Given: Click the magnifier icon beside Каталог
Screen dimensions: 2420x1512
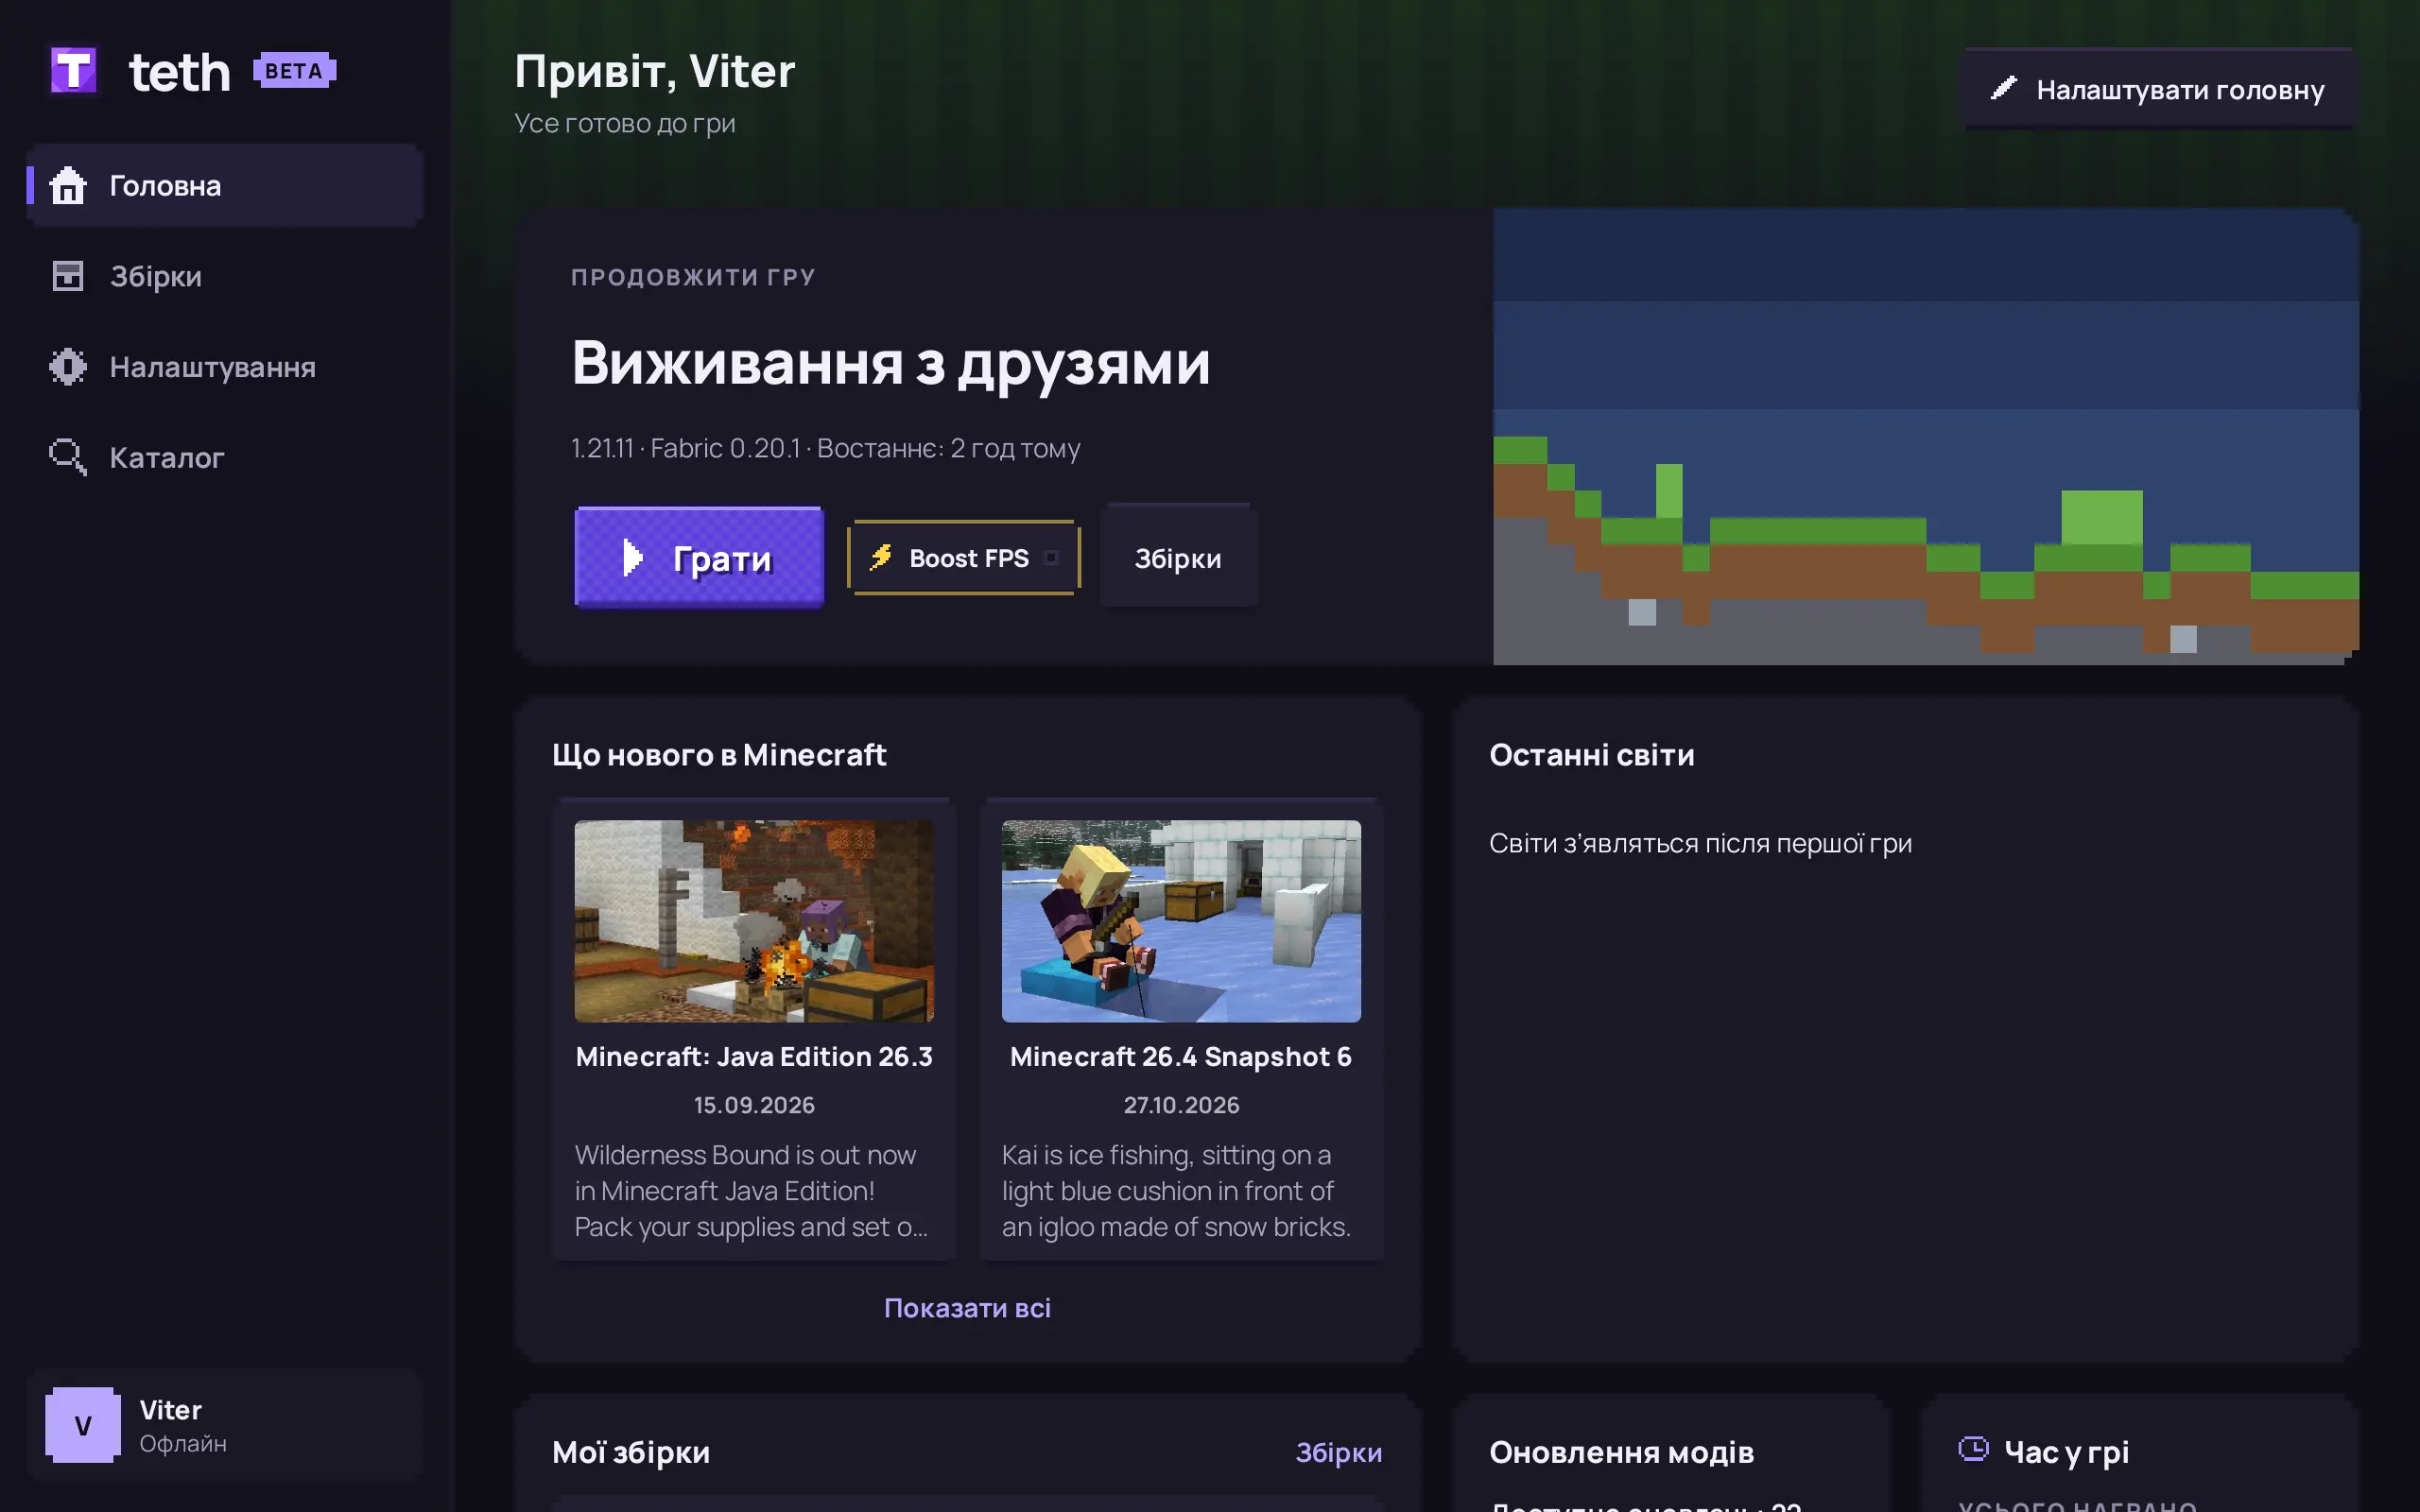Looking at the screenshot, I should tap(68, 457).
